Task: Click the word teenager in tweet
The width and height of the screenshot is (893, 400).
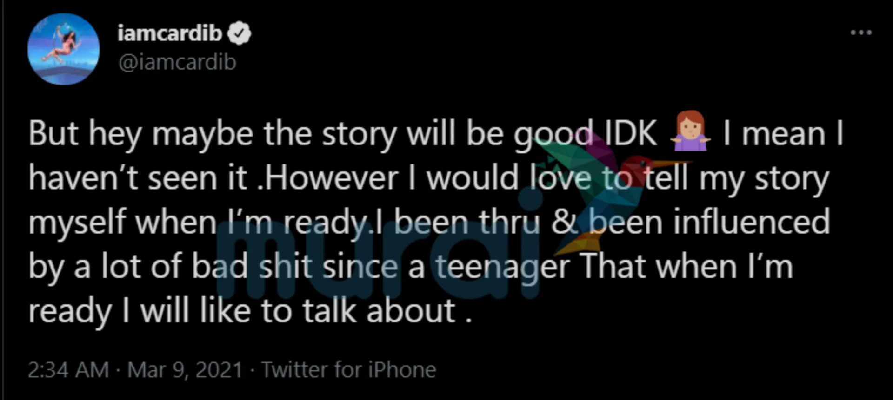Action: [x=502, y=268]
